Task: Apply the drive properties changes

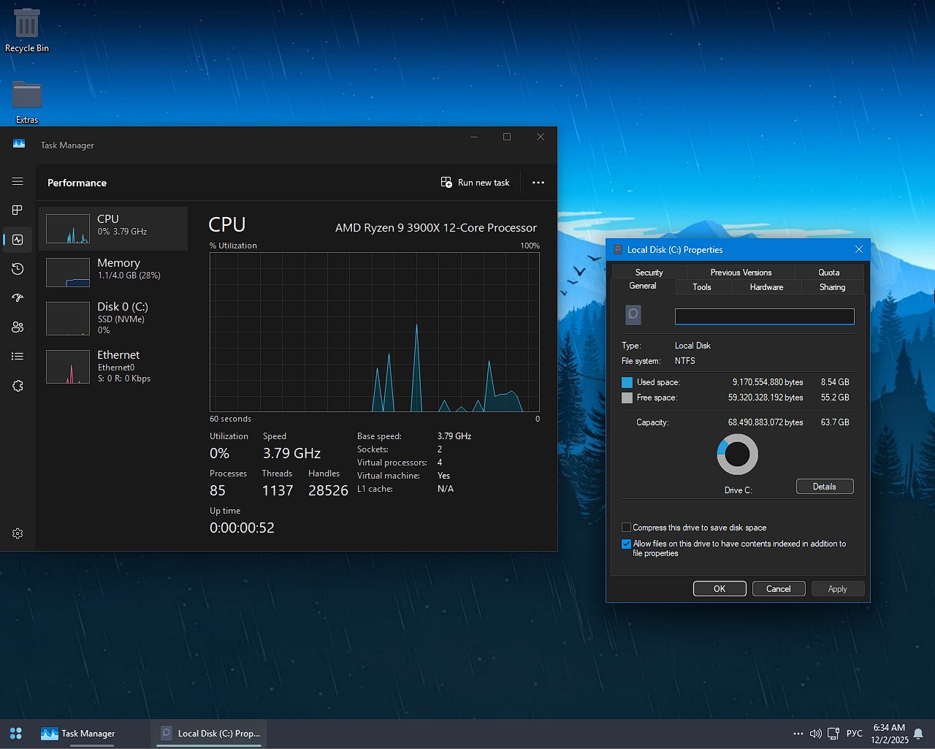Action: pos(837,588)
